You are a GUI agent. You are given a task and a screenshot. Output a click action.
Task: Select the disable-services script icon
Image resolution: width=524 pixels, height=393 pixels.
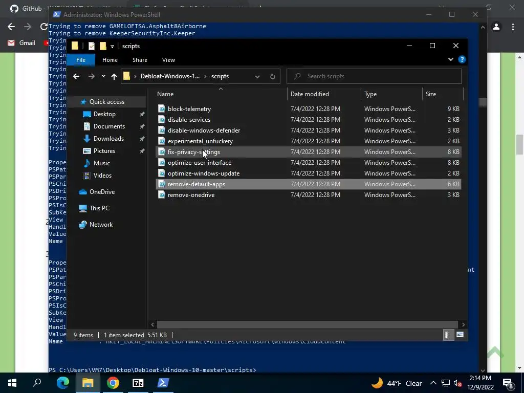pyautogui.click(x=162, y=119)
